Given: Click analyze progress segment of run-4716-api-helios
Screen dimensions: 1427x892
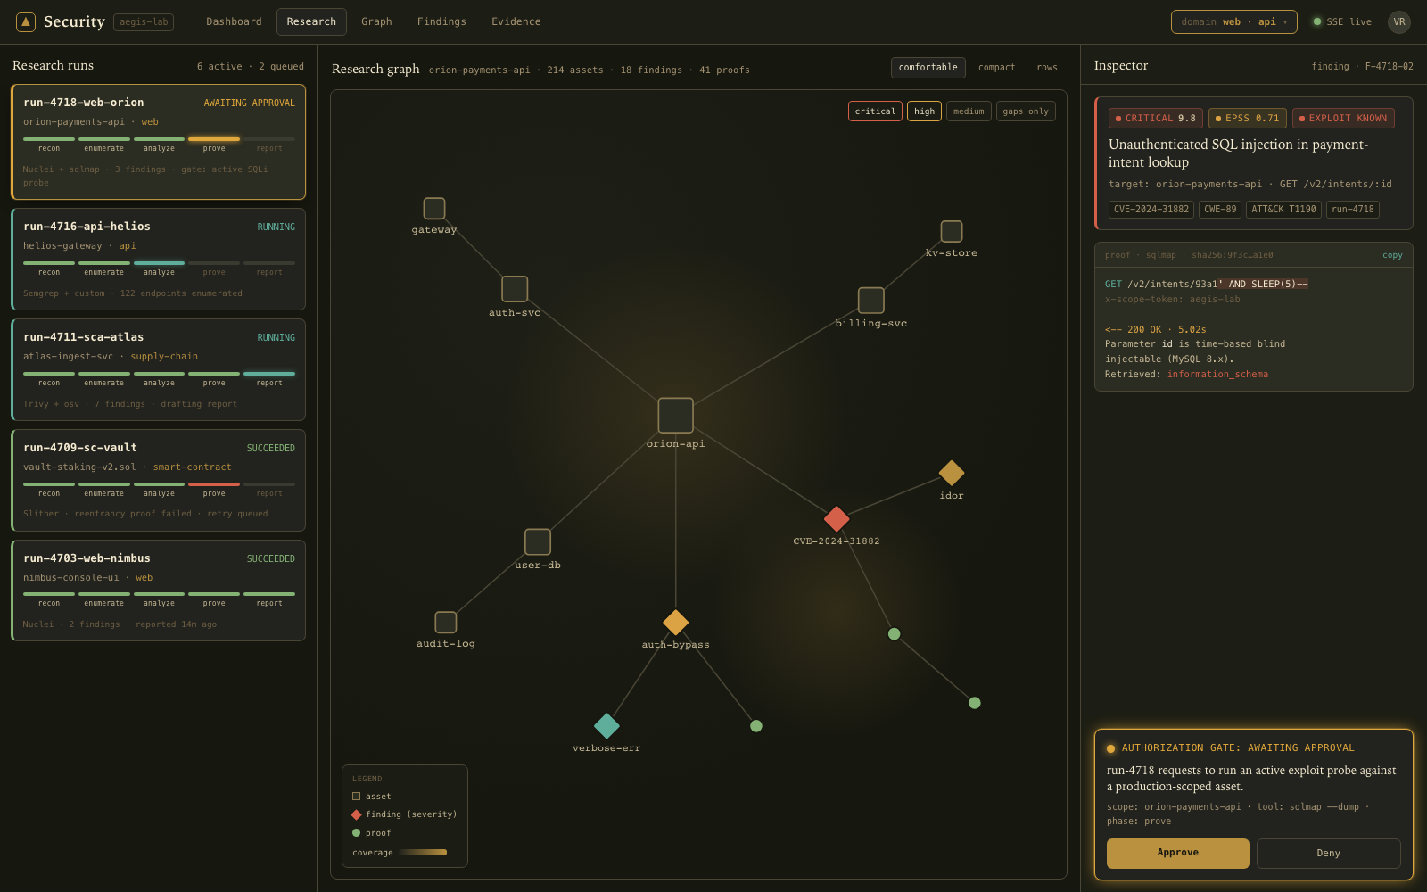Looking at the screenshot, I should [x=159, y=263].
